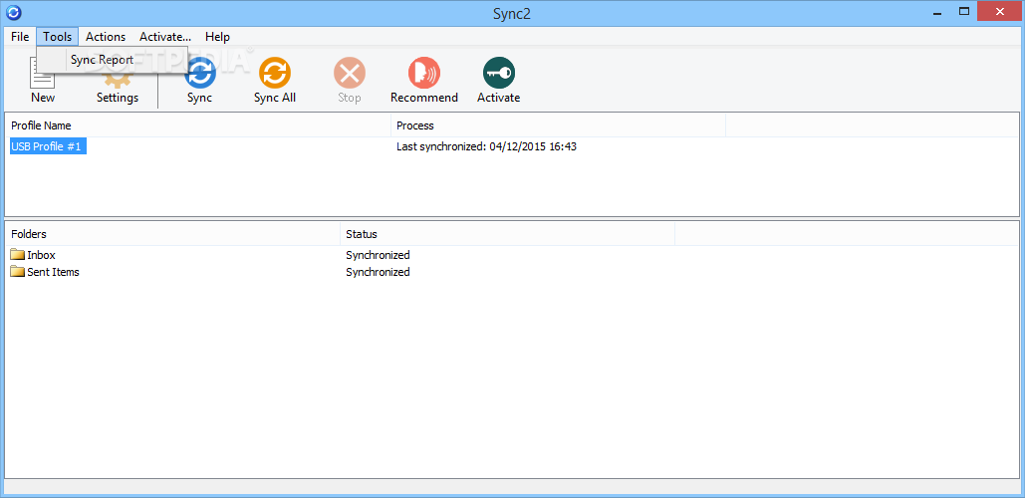Open Settings via the gear icon
This screenshot has height=498, width=1025.
118,81
